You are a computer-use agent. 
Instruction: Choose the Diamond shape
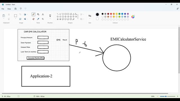click(x=58, y=17)
